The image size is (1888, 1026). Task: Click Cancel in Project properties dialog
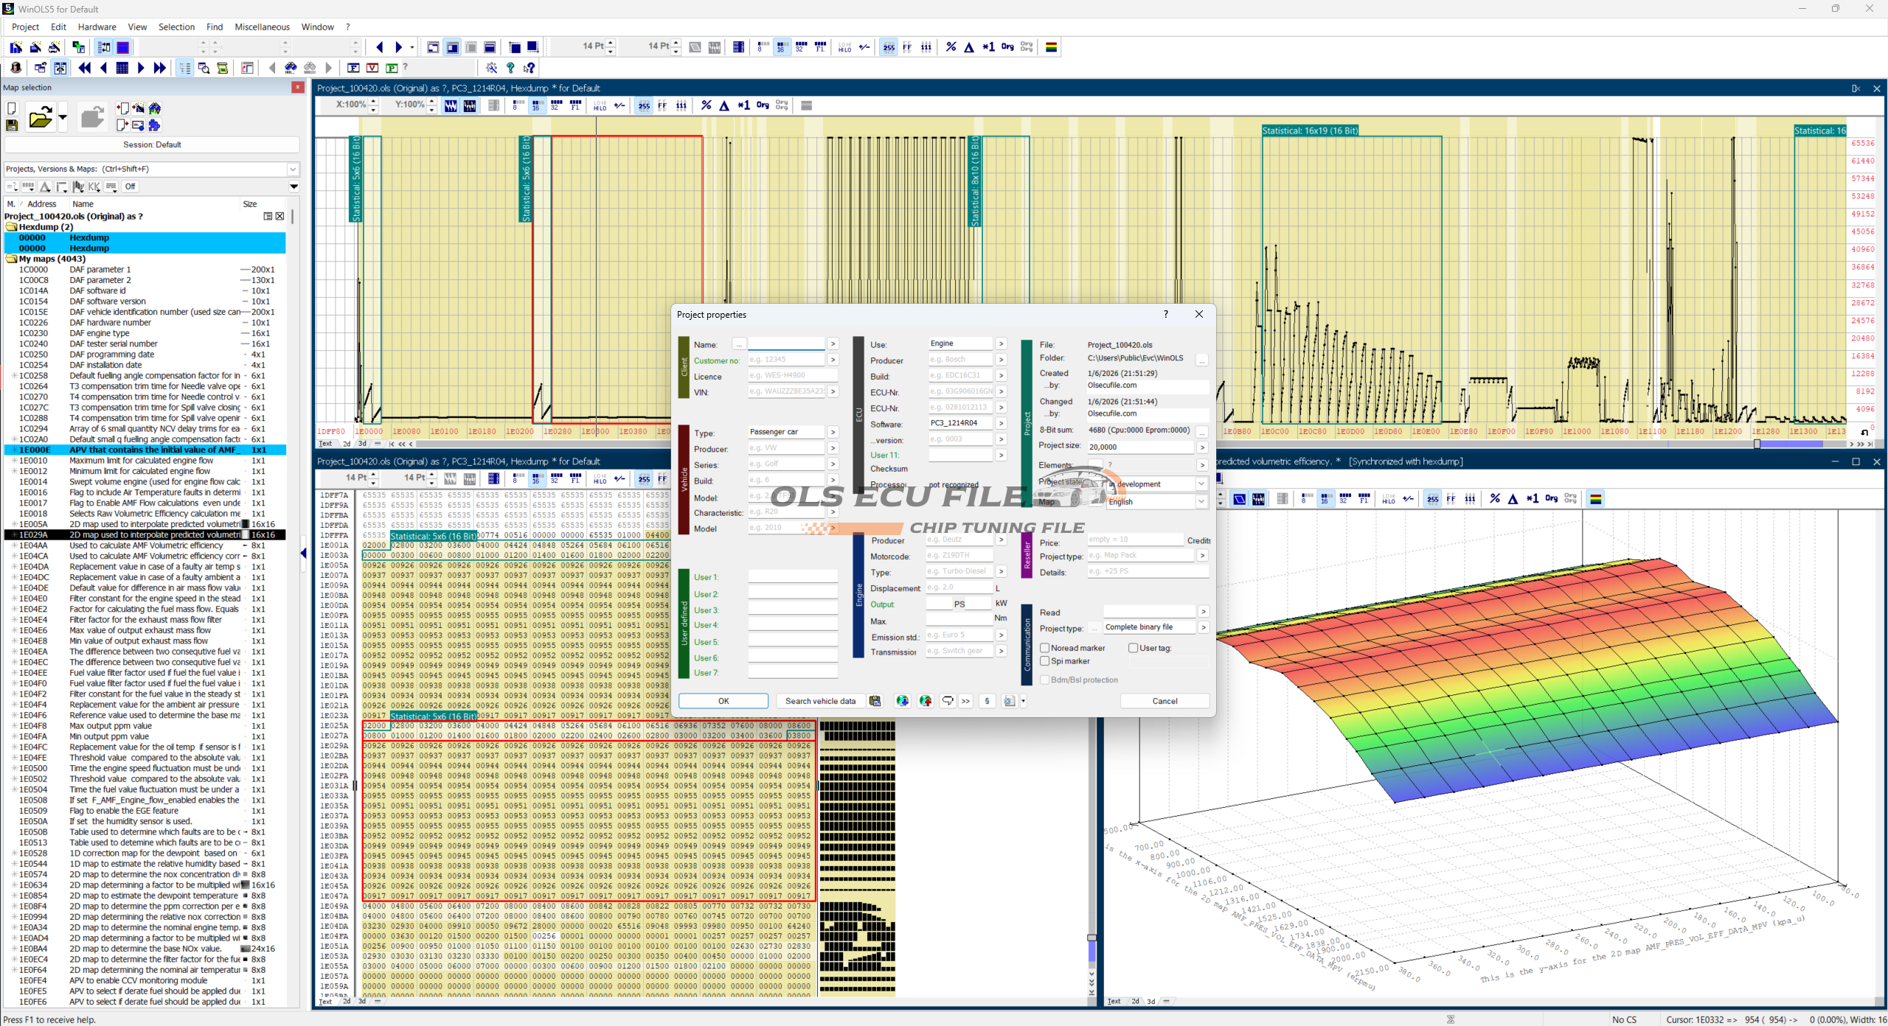[1165, 701]
